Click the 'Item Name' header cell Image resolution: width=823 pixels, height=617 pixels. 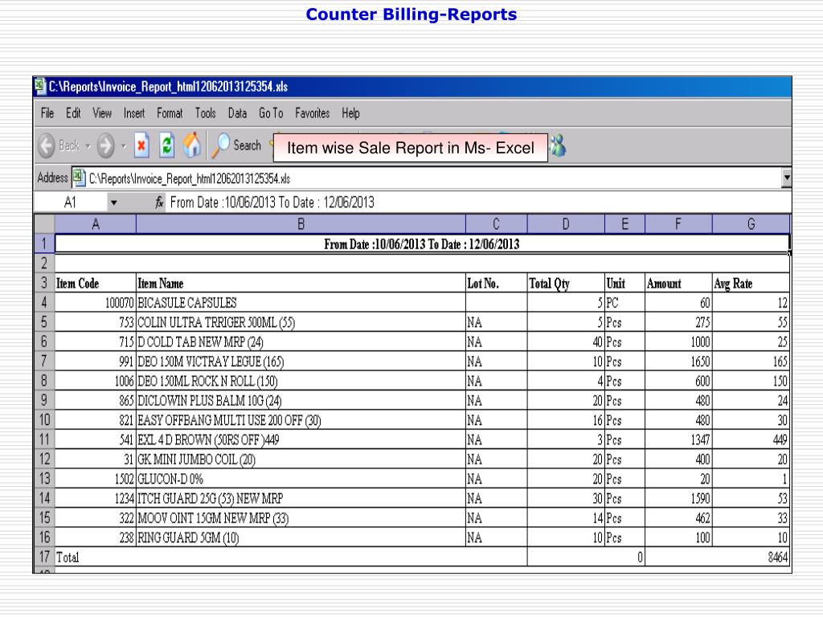tap(301, 284)
